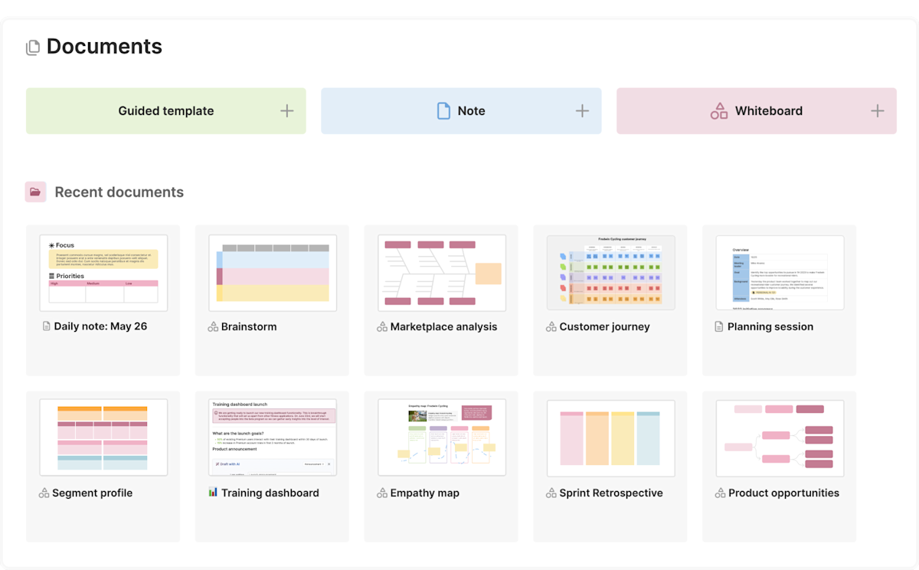Screen dimensions: 919x570
Task: Create a new Whiteboard
Action: [x=757, y=111]
